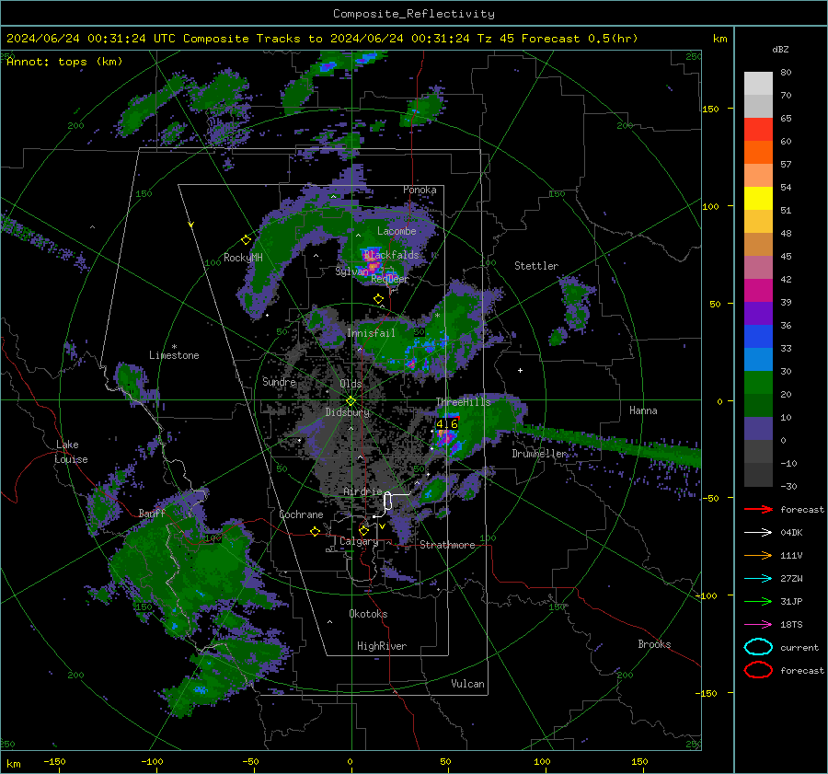Click the red forecast arrow in legend
Viewport: 828px width, 774px height.
(x=758, y=509)
